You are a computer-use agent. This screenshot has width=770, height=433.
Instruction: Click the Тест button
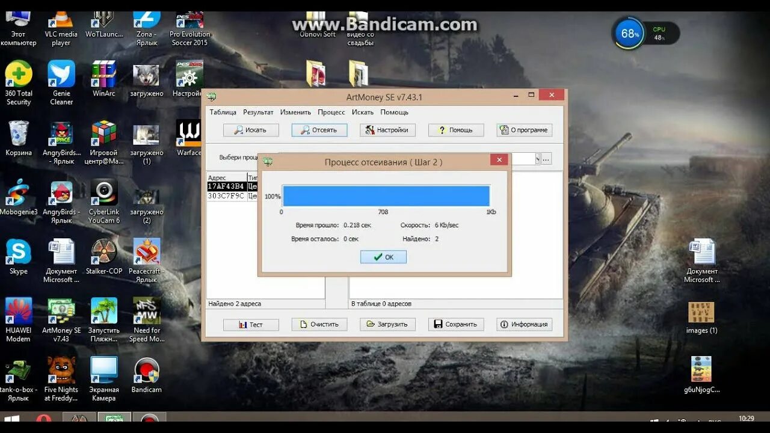[x=251, y=324]
